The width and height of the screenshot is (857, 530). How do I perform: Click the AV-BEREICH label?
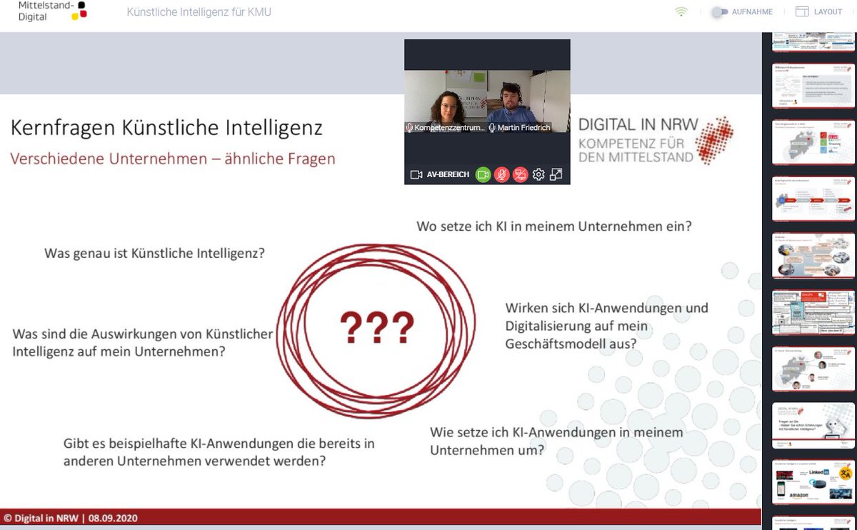click(448, 174)
